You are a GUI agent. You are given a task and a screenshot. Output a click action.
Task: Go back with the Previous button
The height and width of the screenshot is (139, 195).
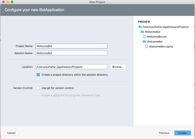pyautogui.click(x=164, y=133)
